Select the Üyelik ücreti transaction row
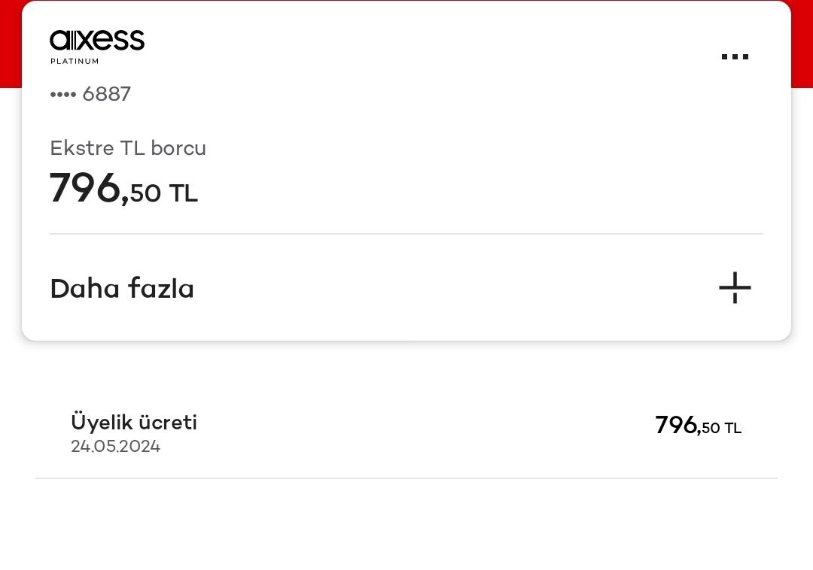Viewport: 813px width, 570px height. point(133,423)
